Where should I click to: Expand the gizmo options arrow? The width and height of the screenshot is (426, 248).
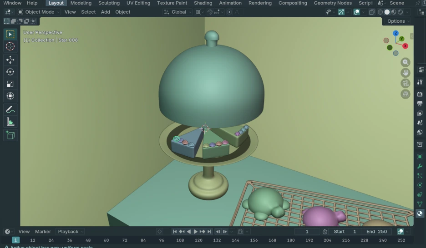point(348,12)
